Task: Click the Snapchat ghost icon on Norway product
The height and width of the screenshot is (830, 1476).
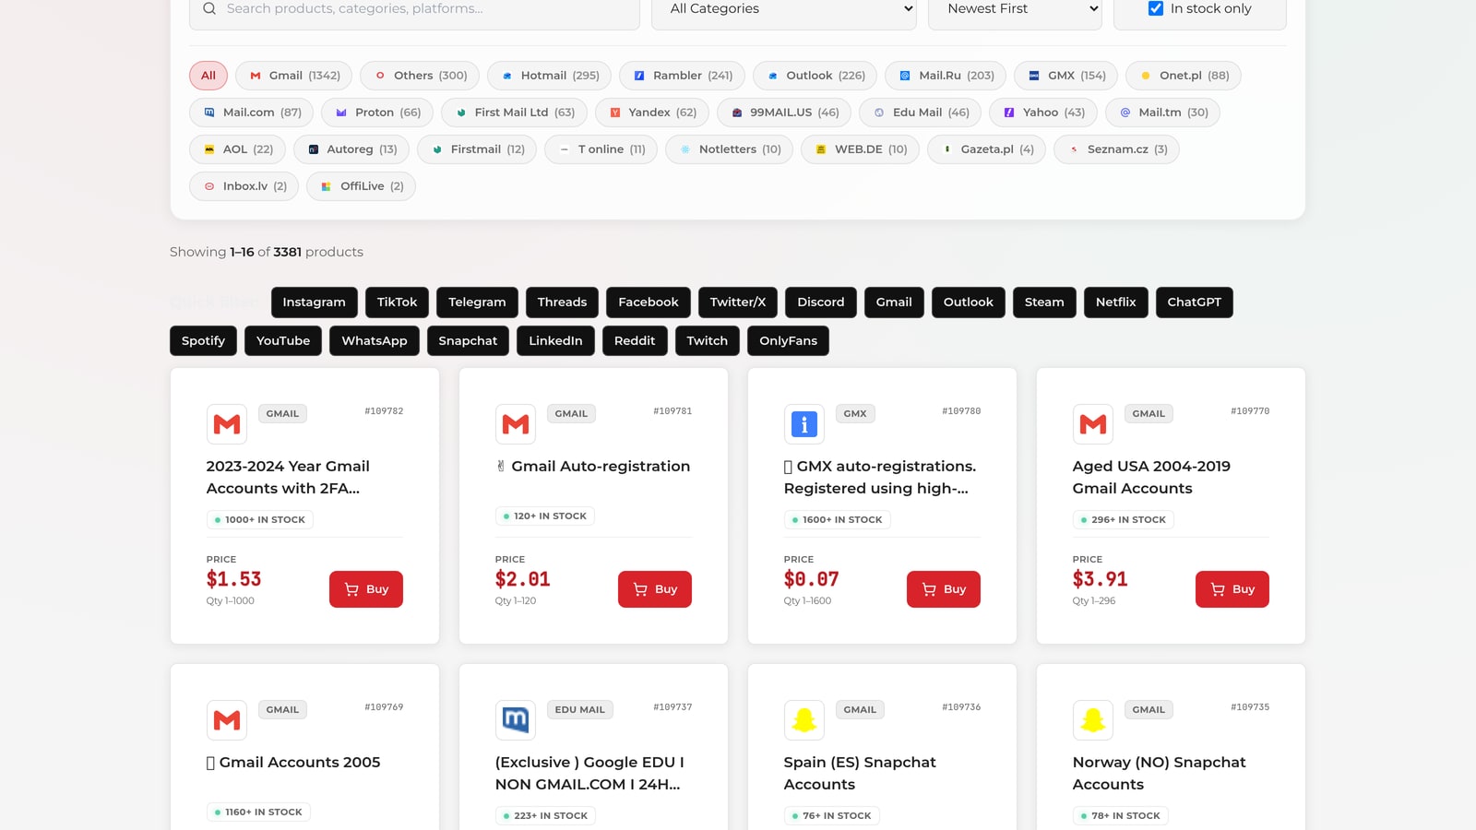Action: [1093, 720]
